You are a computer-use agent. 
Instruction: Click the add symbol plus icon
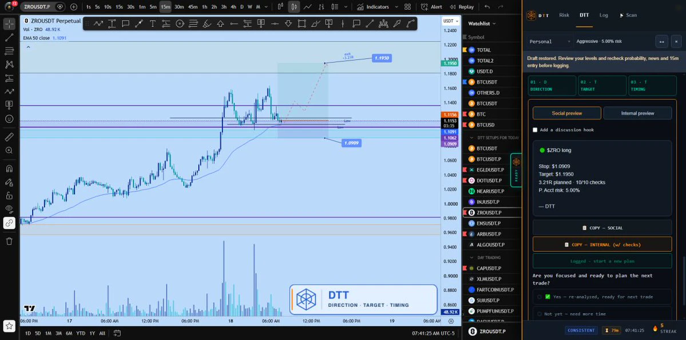[73, 7]
